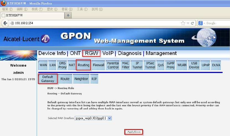Expand the Selected WAN Interface dropdown
230x136 pixels.
tap(93, 118)
